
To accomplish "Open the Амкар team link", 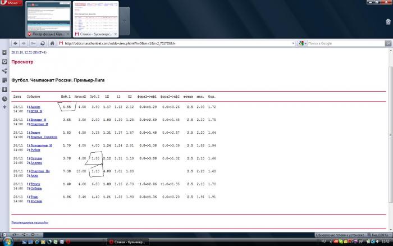I will click(35, 107).
